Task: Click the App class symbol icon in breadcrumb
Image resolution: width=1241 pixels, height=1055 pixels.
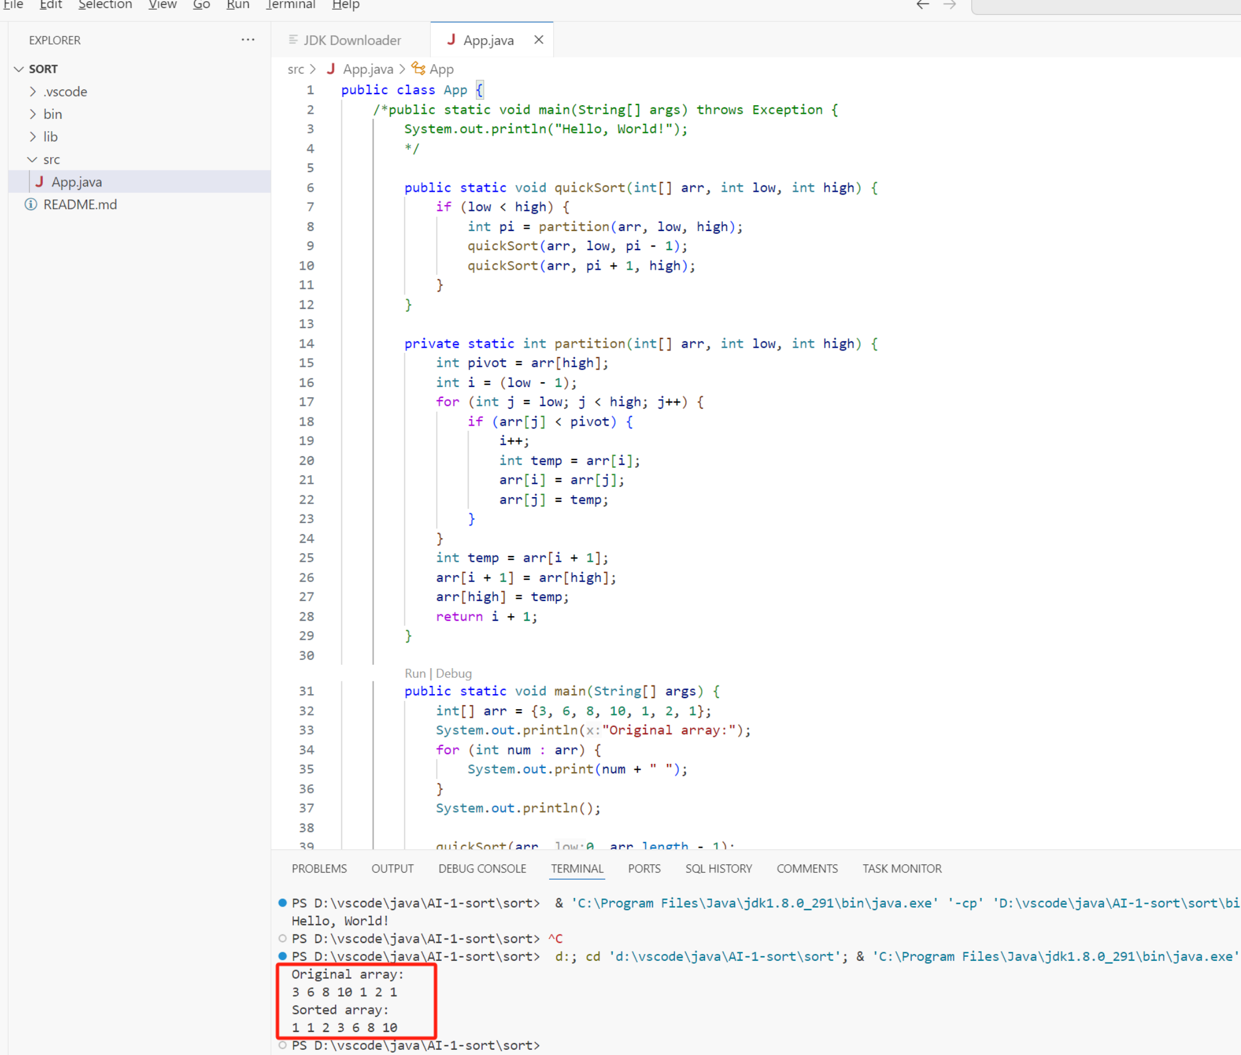Action: 418,69
